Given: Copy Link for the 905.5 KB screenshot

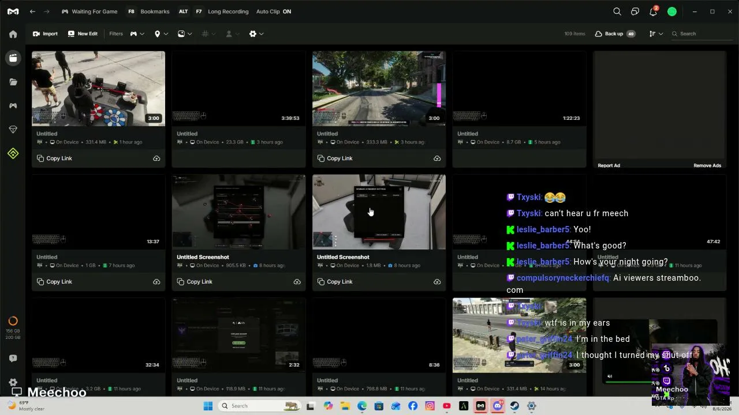Looking at the screenshot, I should (x=195, y=282).
